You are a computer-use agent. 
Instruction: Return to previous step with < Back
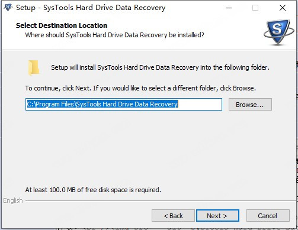click(x=173, y=216)
